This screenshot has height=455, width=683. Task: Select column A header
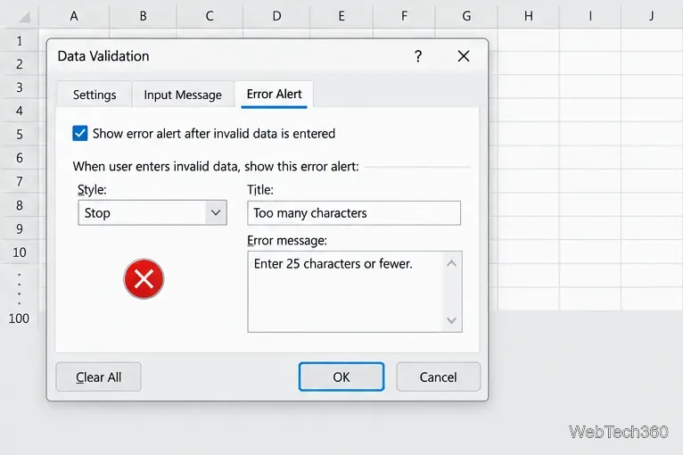click(74, 16)
